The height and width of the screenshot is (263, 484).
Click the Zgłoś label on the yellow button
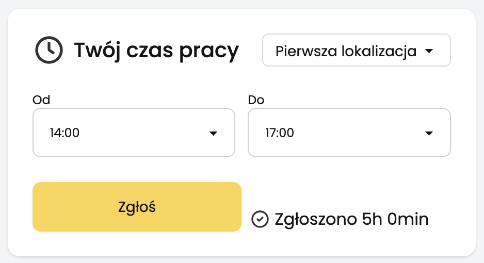(x=137, y=207)
